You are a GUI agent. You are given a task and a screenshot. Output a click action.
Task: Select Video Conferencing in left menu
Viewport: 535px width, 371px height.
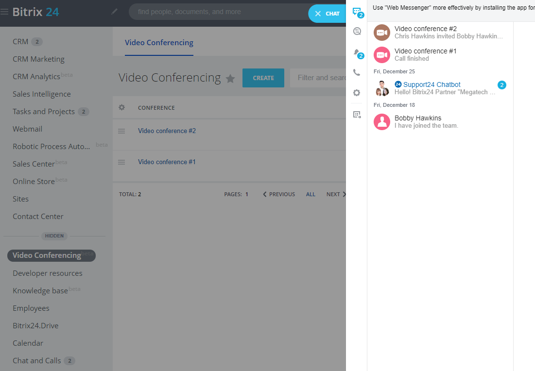(x=51, y=255)
